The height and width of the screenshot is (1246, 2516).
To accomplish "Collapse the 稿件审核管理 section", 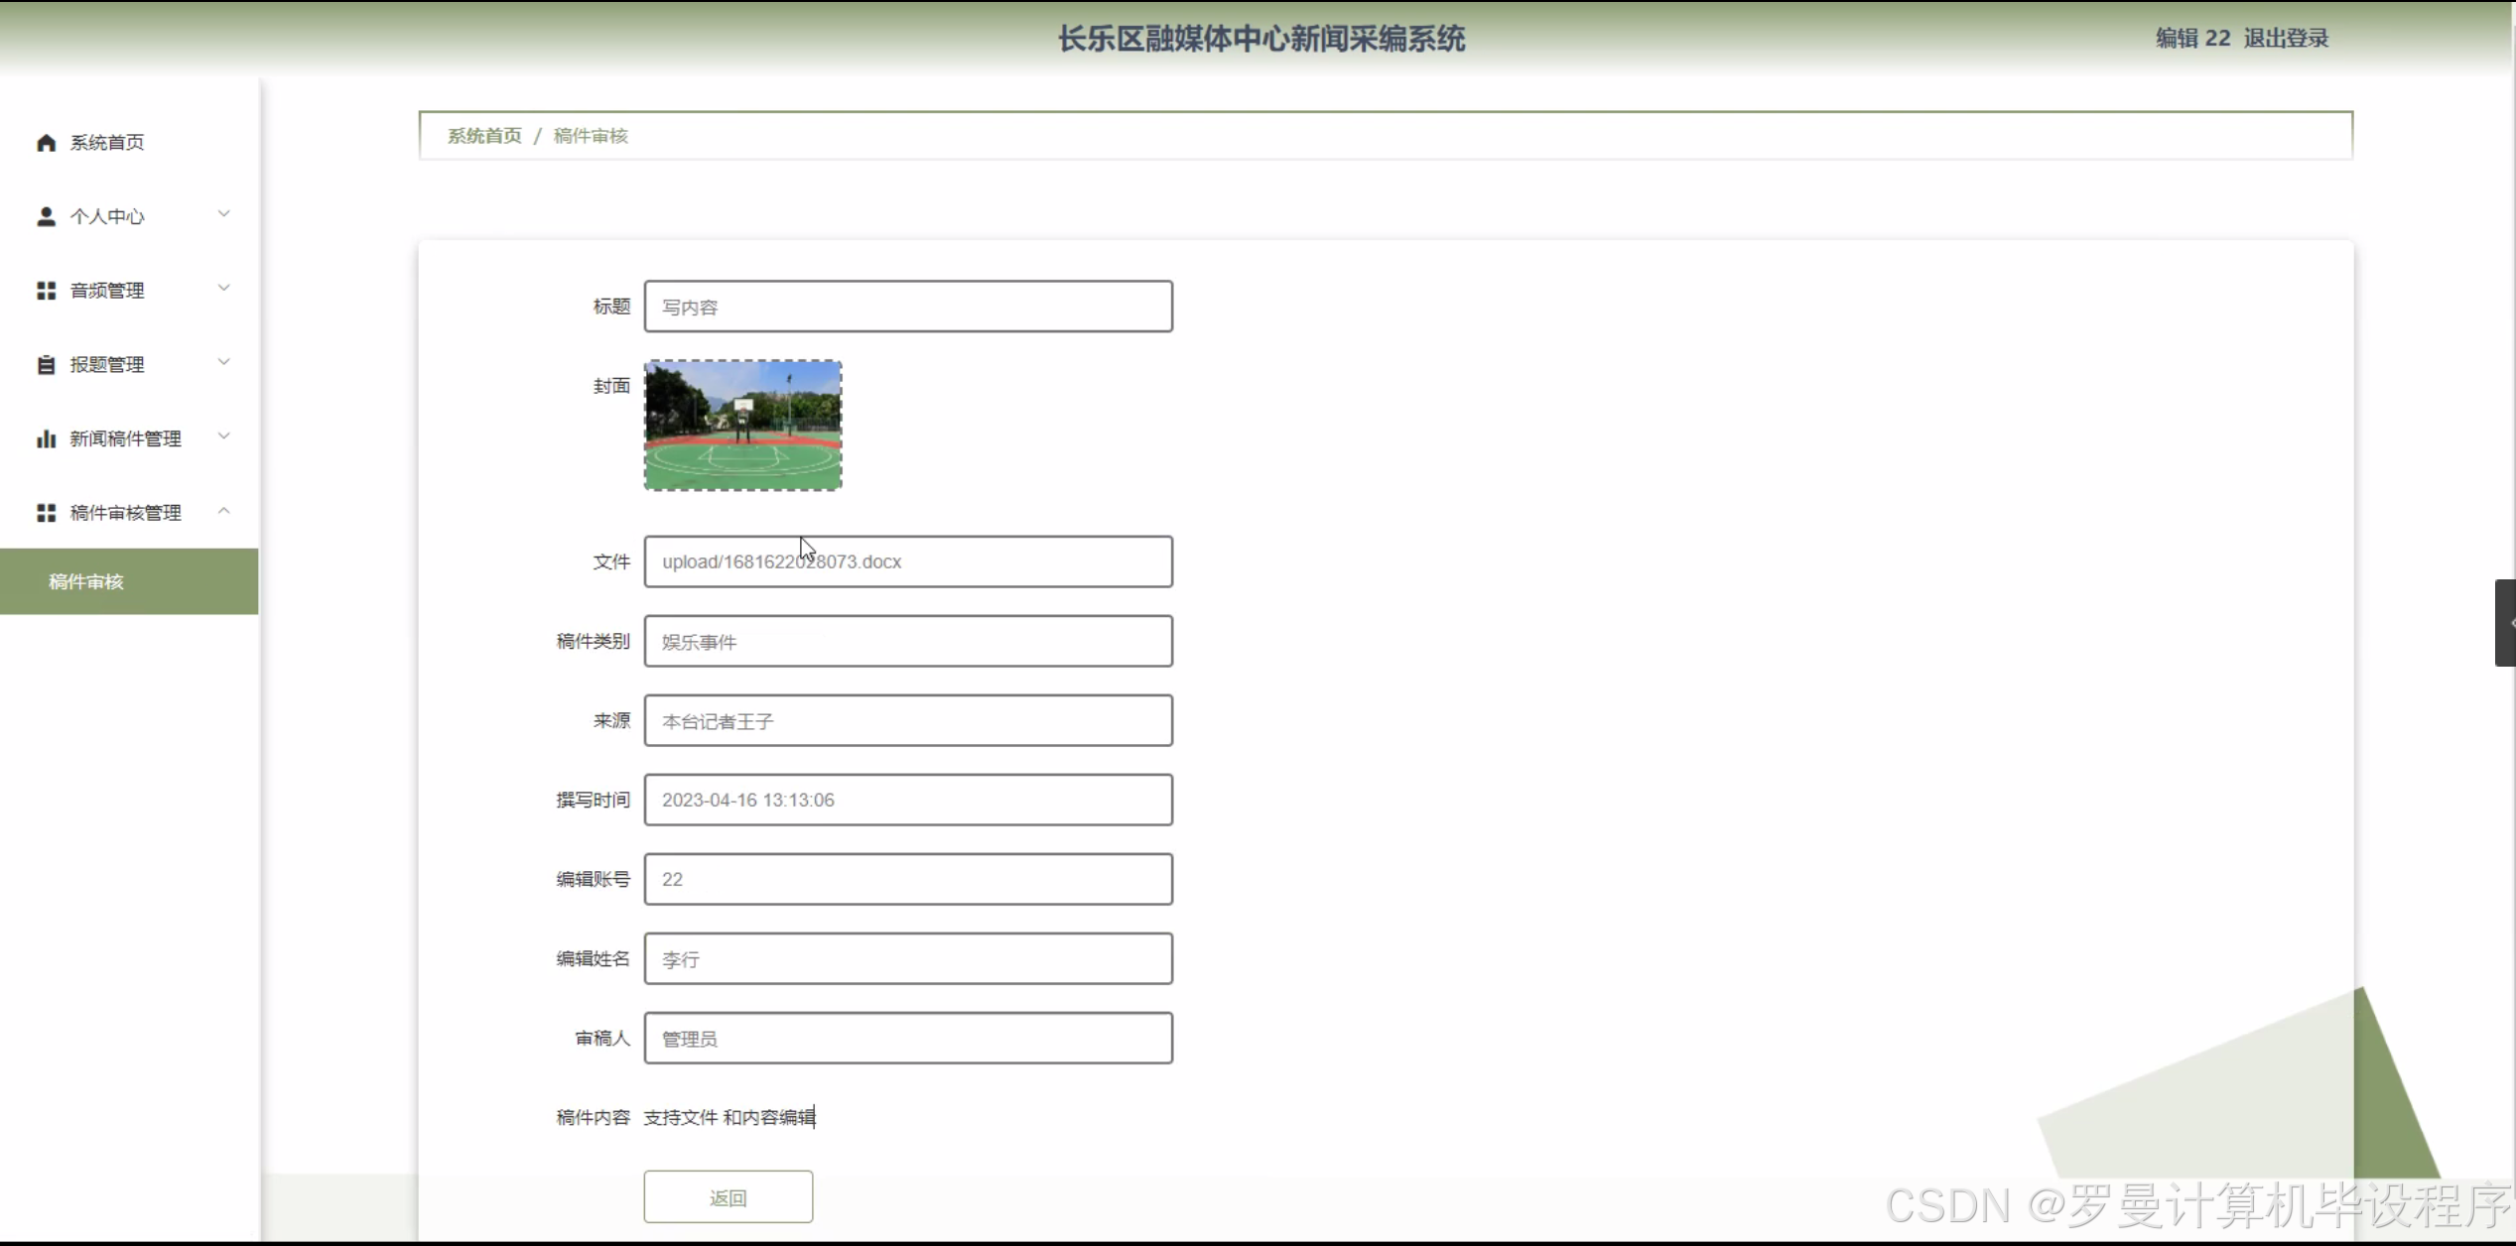I will pos(223,511).
